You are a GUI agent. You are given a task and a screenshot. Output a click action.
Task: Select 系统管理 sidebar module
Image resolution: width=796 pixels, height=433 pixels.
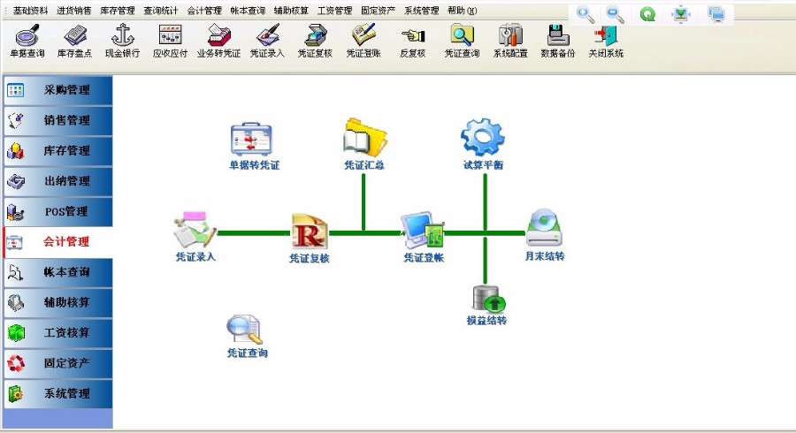[x=57, y=394]
